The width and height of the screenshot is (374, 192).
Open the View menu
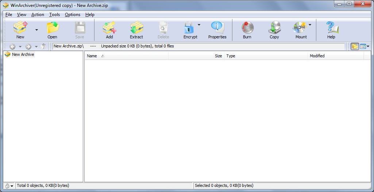[x=22, y=15]
